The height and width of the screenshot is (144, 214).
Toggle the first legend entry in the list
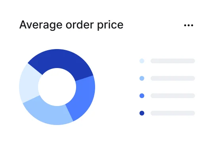pos(167,61)
